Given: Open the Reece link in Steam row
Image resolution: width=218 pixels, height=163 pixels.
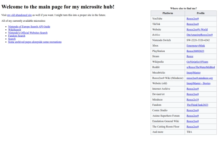Looking at the screenshot, I should [190, 56].
